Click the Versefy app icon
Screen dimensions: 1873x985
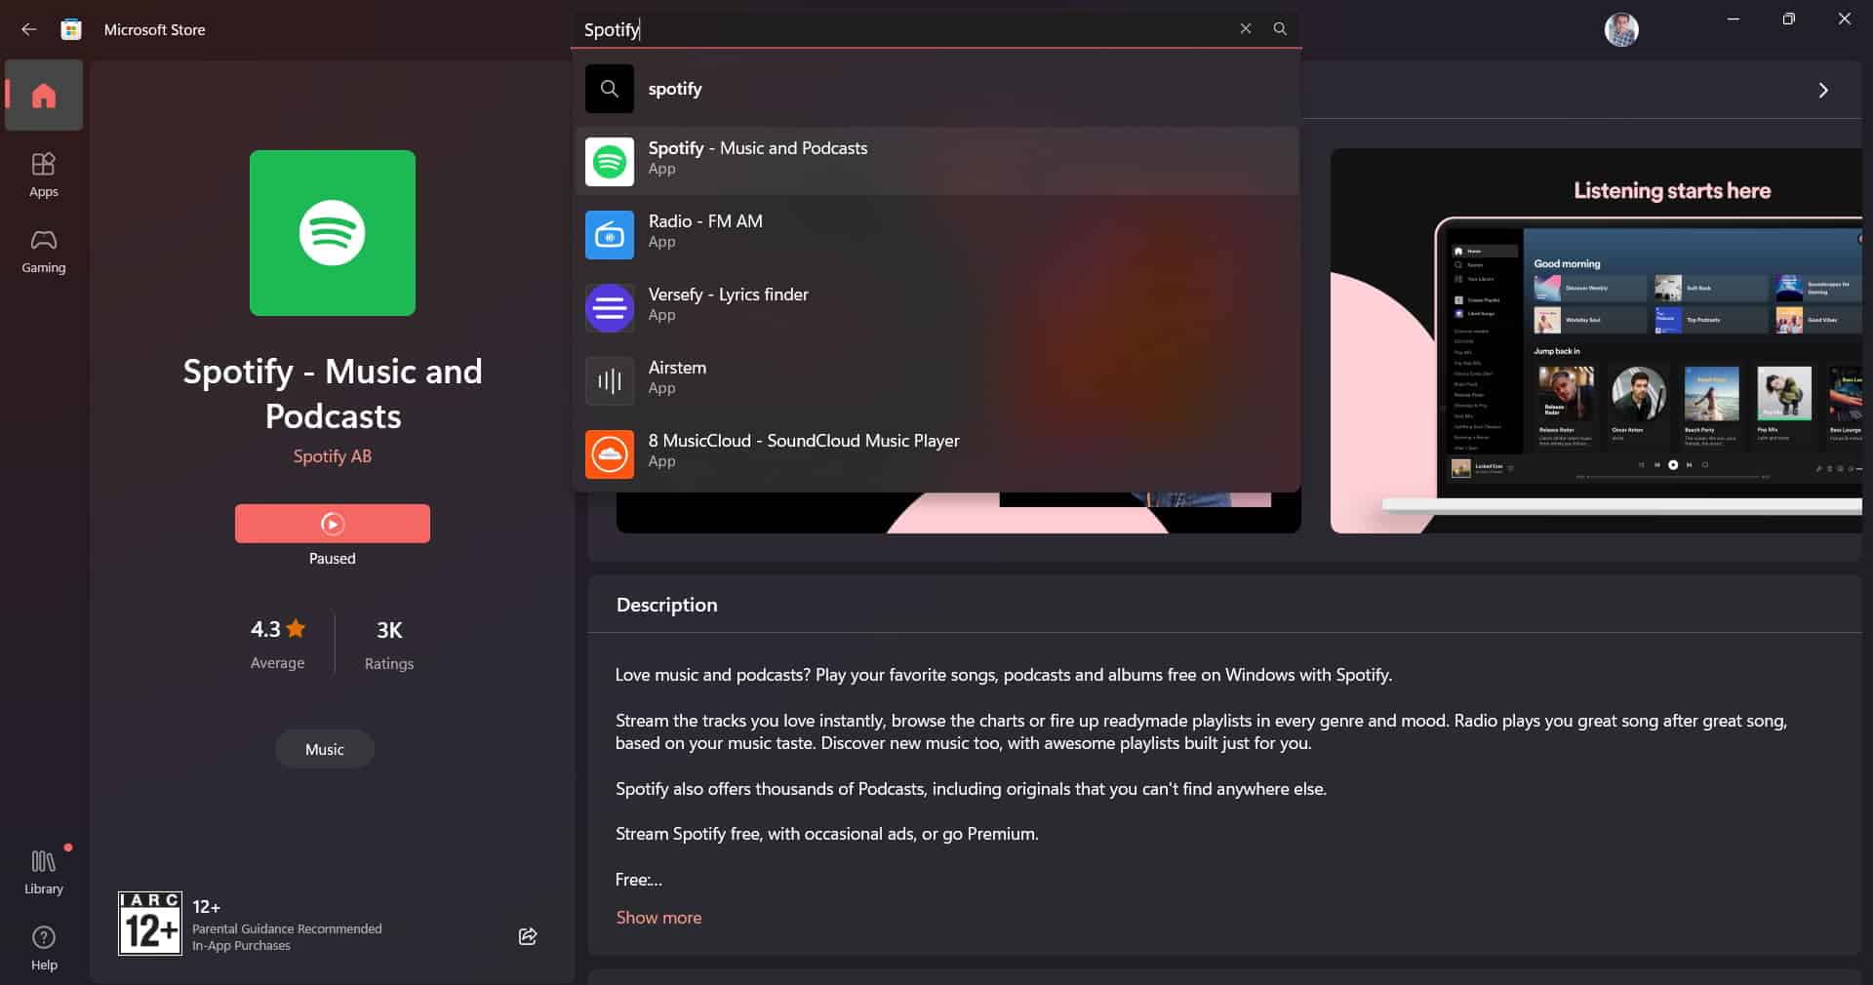point(610,308)
